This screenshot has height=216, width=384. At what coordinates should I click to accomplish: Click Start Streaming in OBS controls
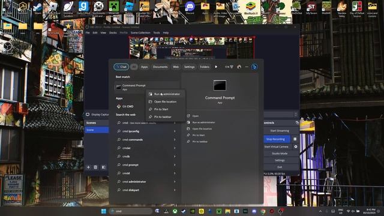tap(280, 131)
